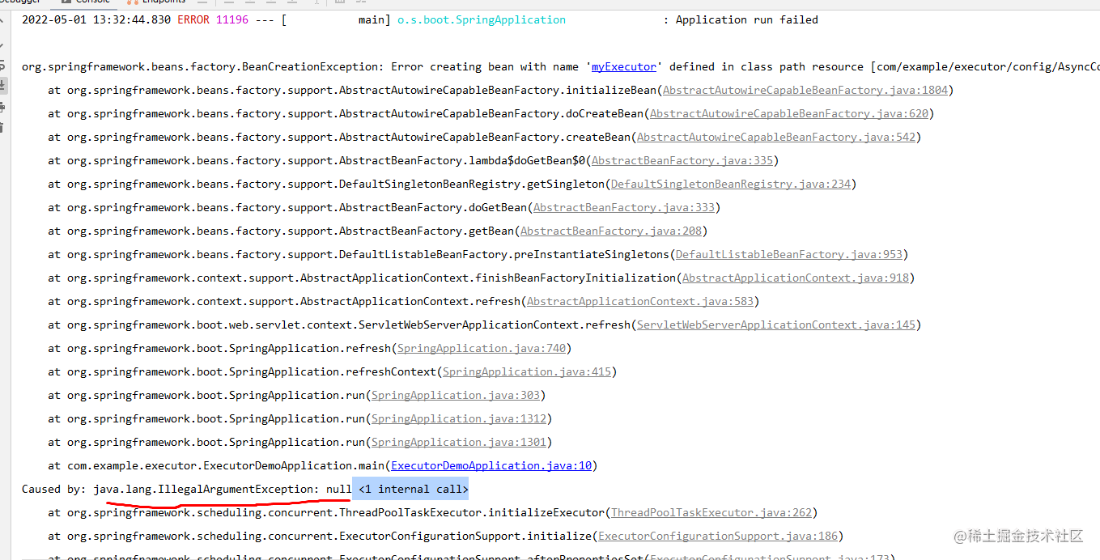Viewport: 1100px width, 560px height.
Task: Expand the '<1 internal call>' collapsed frames
Action: pyautogui.click(x=410, y=489)
